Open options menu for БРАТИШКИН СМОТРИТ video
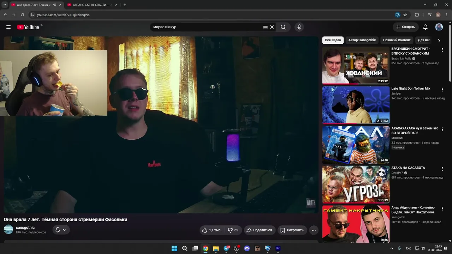The image size is (452, 254). tap(442, 50)
